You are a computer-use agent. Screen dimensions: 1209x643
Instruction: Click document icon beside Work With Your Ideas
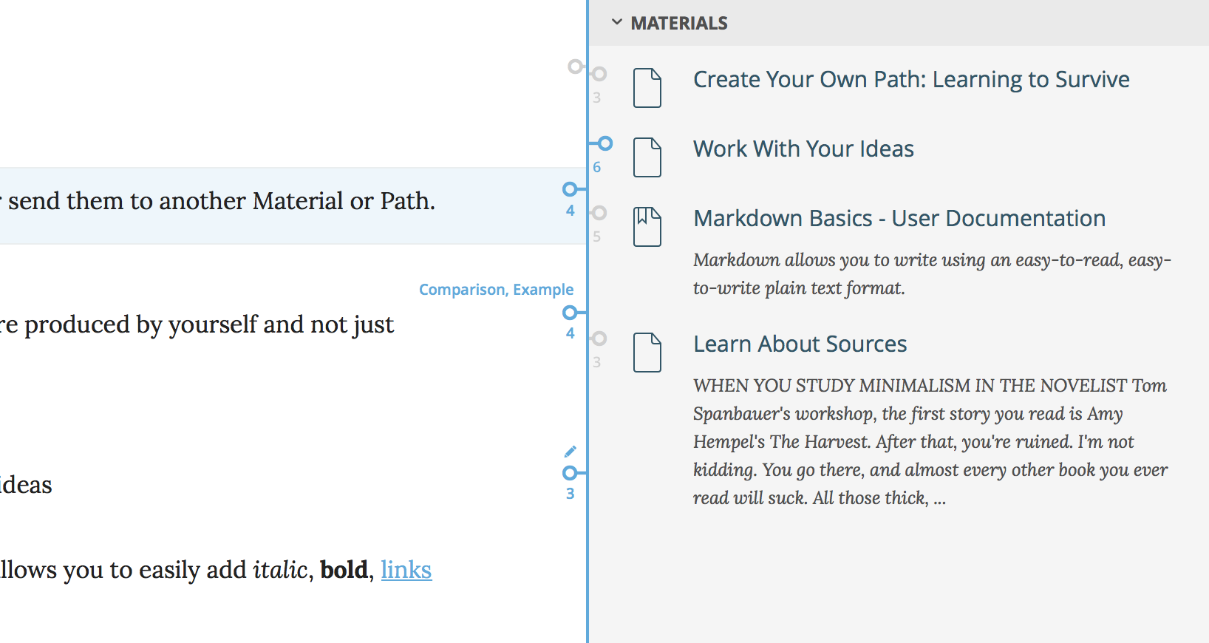pos(647,157)
